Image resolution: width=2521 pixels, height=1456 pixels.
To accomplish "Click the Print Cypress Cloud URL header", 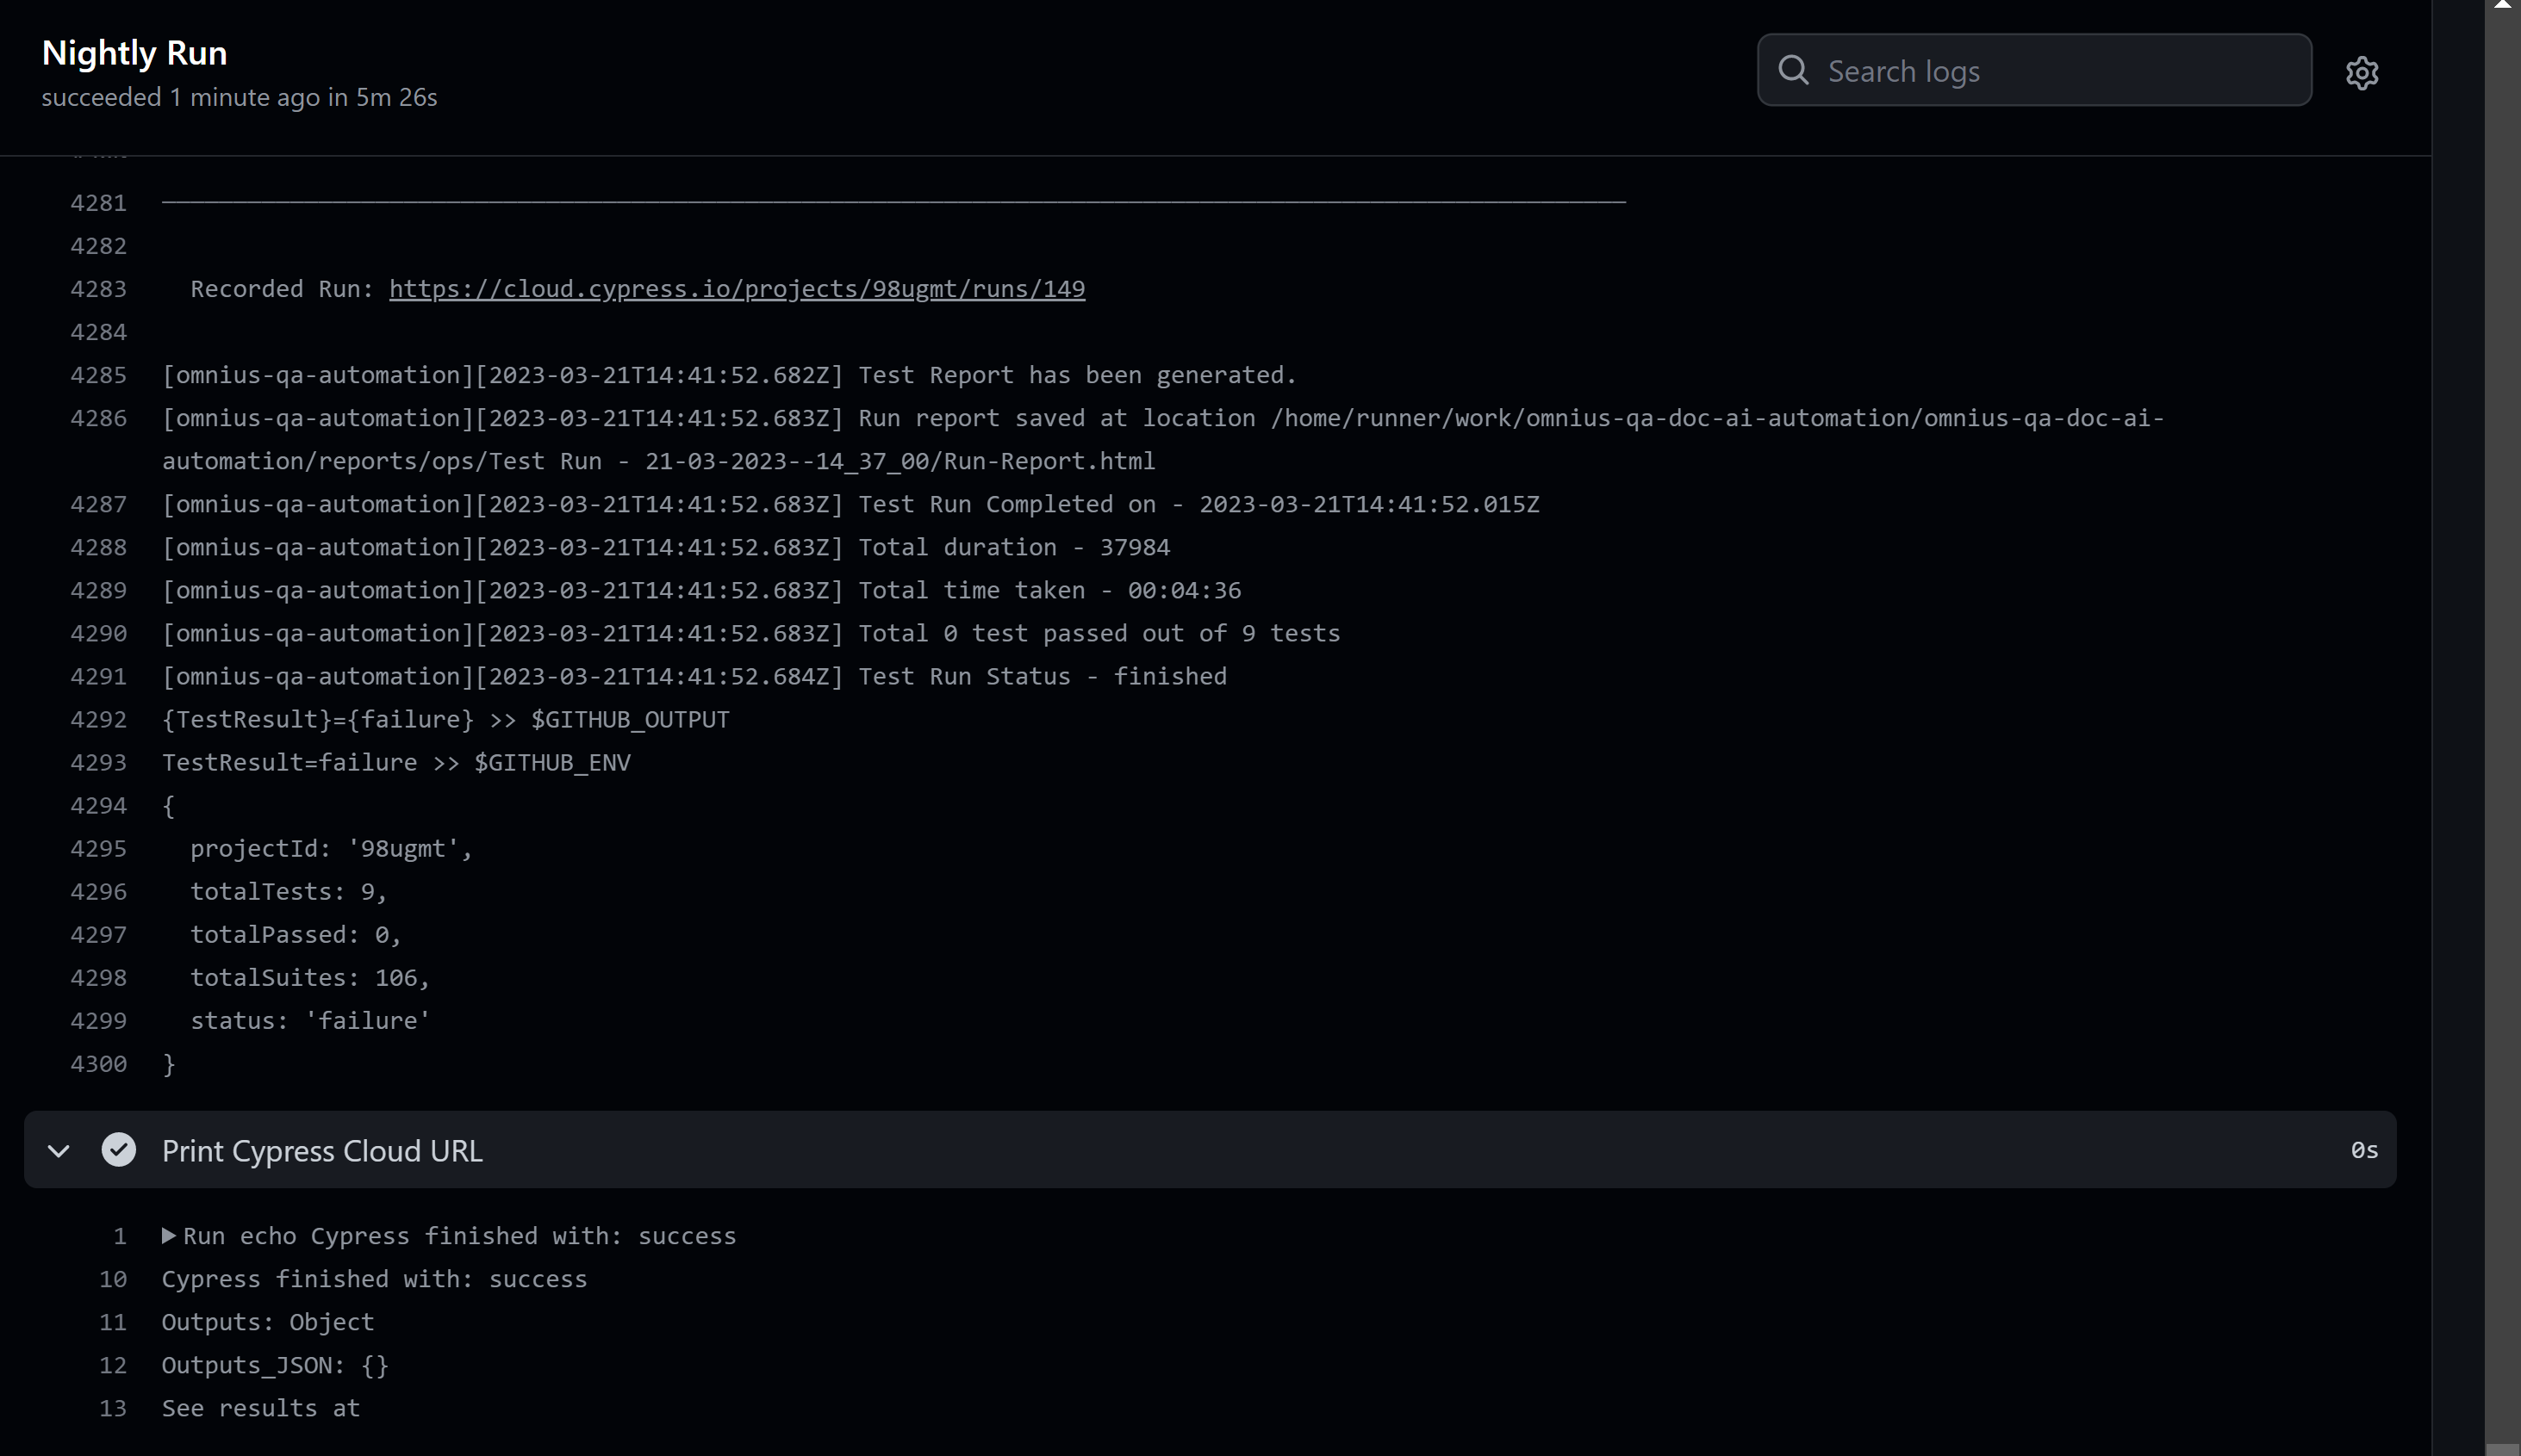I will click(322, 1151).
